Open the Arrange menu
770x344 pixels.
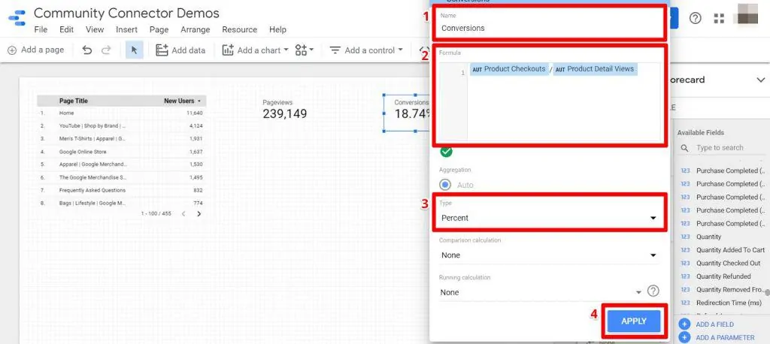point(195,29)
